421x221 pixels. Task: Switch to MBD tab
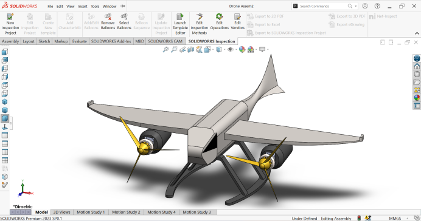139,41
